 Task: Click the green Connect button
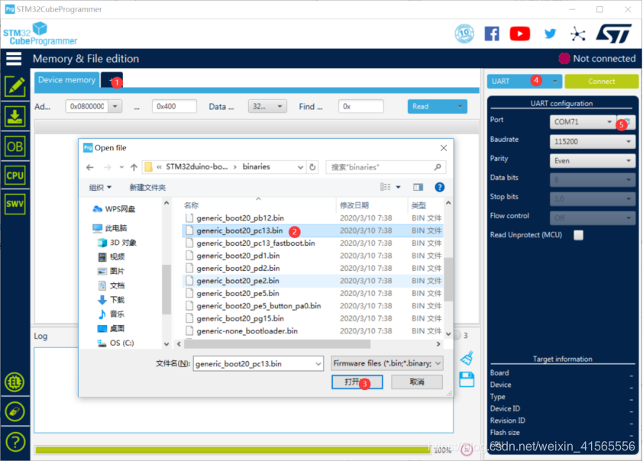pyautogui.click(x=602, y=81)
